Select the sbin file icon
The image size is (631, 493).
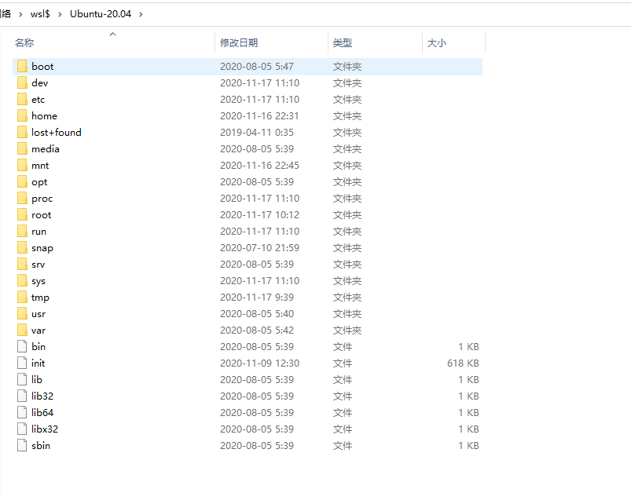(22, 445)
